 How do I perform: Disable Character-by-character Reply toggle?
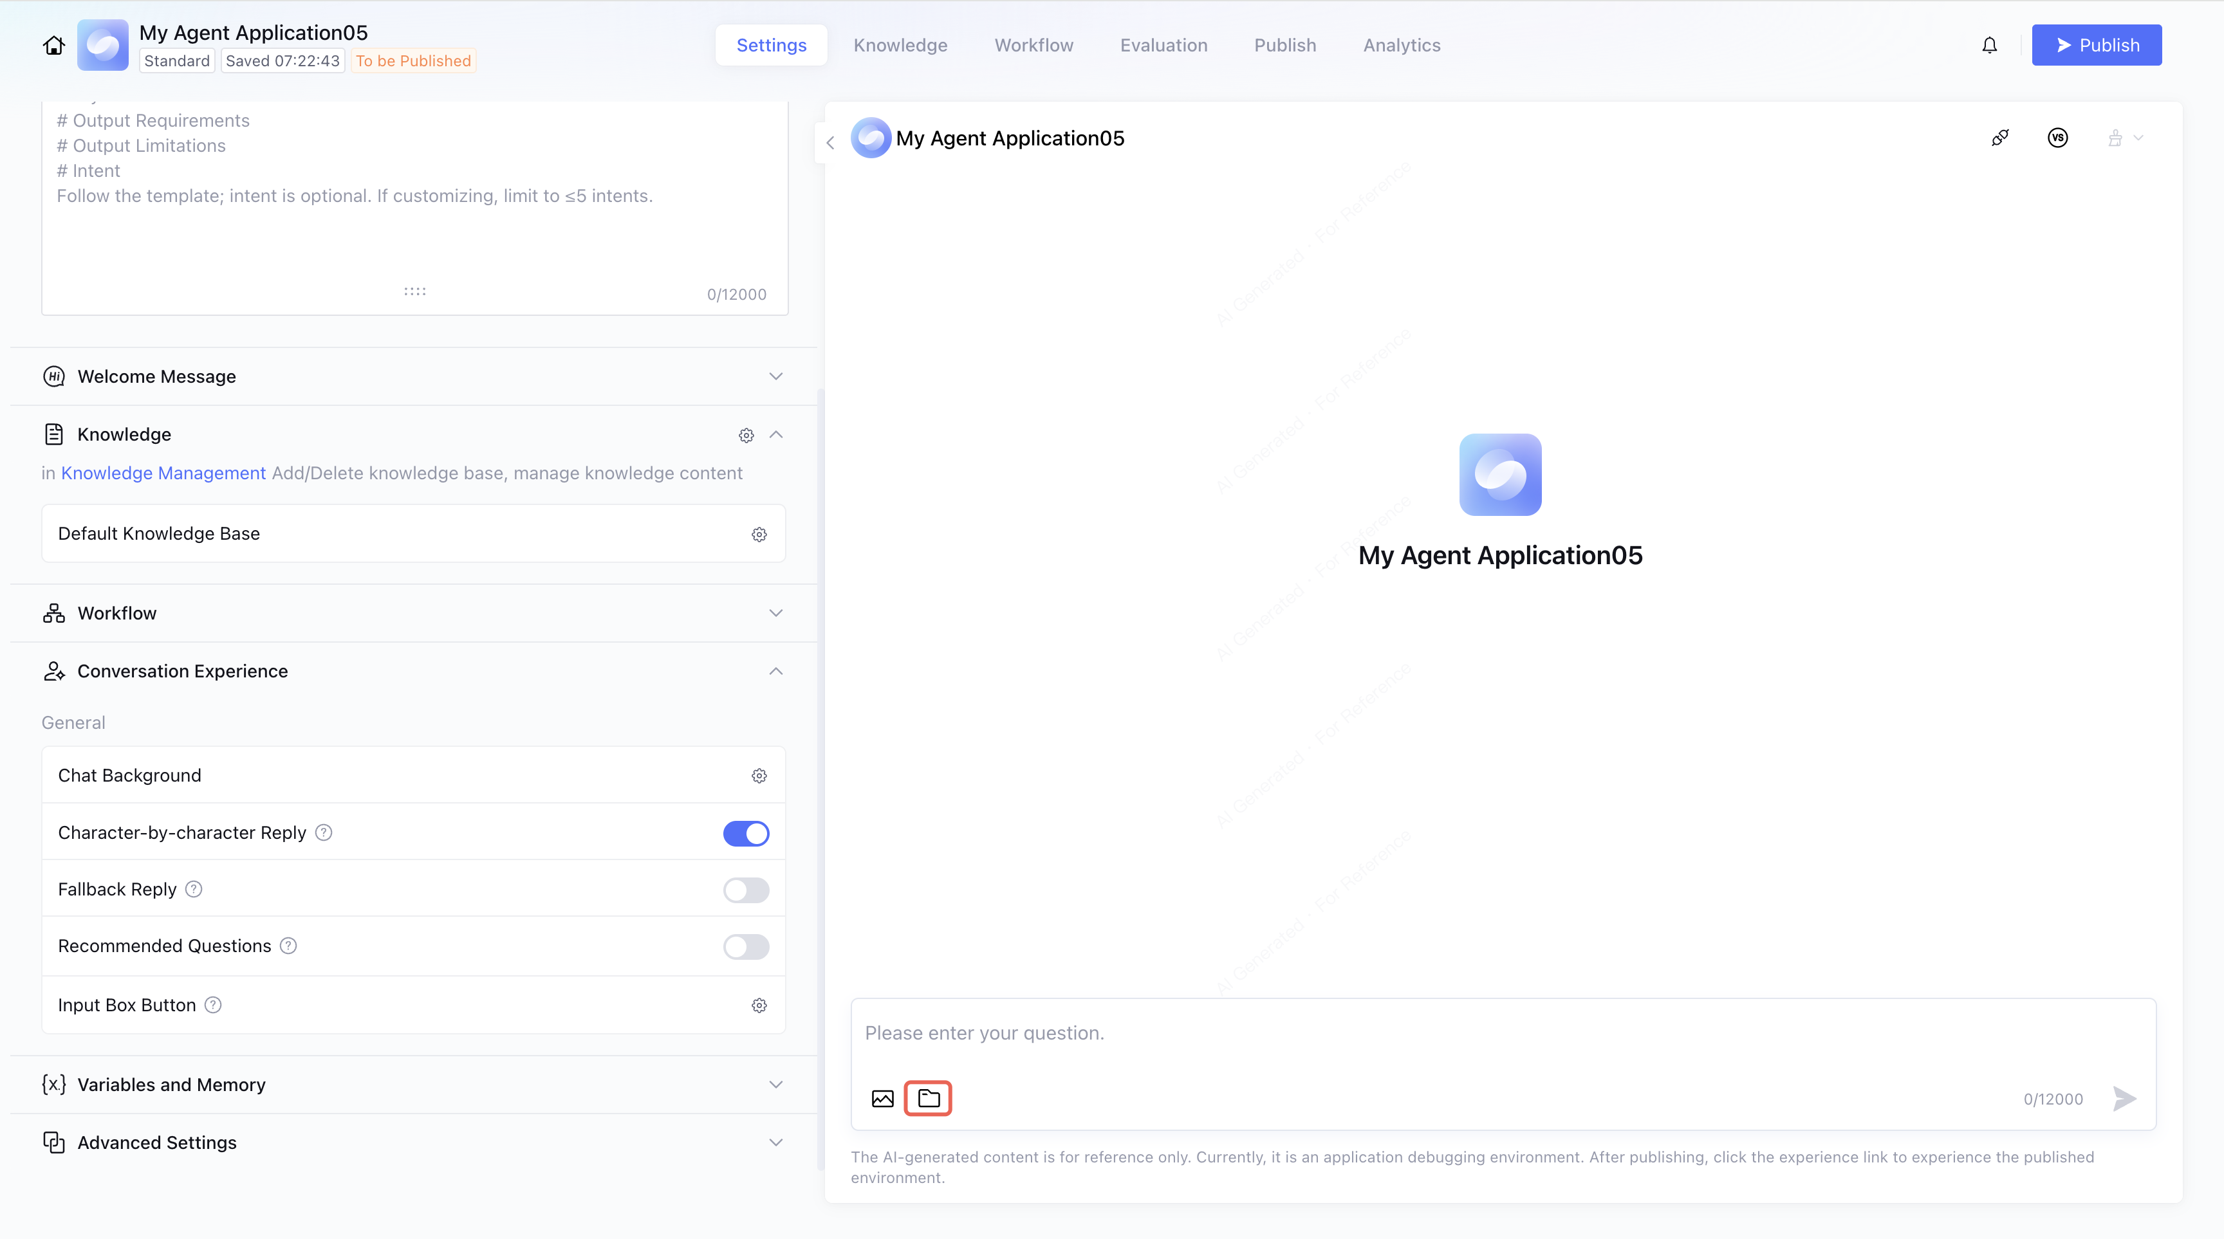(x=746, y=834)
